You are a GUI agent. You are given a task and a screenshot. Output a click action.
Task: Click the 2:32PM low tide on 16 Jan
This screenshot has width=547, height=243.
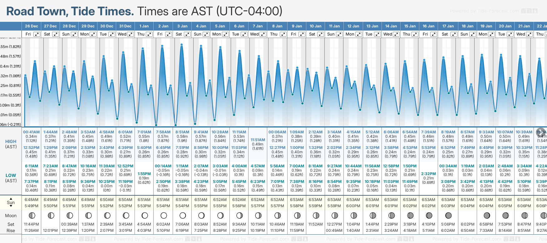428,174
